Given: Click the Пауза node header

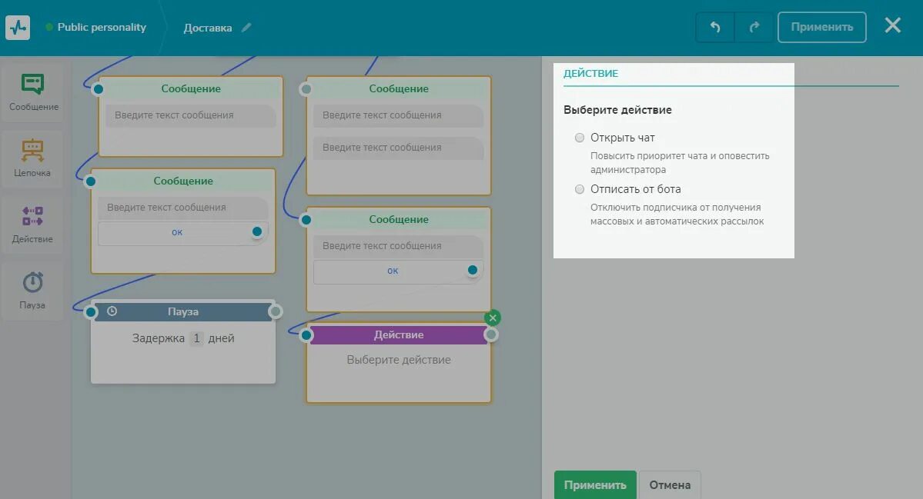Looking at the screenshot, I should point(183,311).
